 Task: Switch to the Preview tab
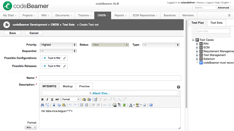click(84, 86)
